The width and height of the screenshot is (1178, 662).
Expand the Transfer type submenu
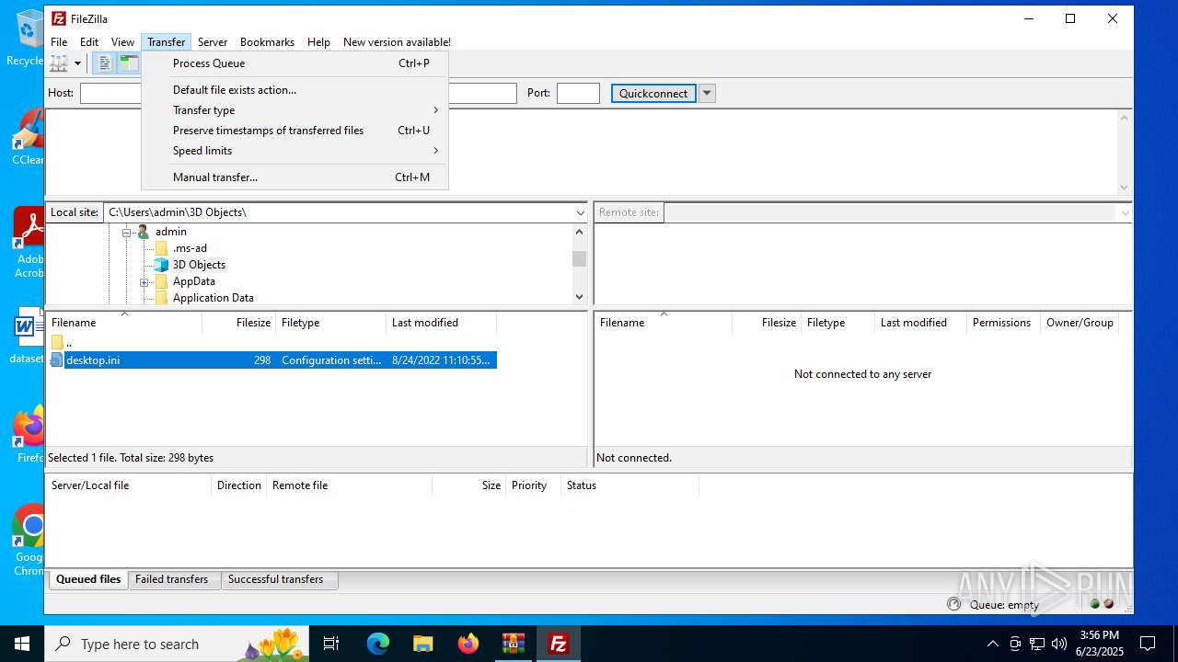(294, 110)
